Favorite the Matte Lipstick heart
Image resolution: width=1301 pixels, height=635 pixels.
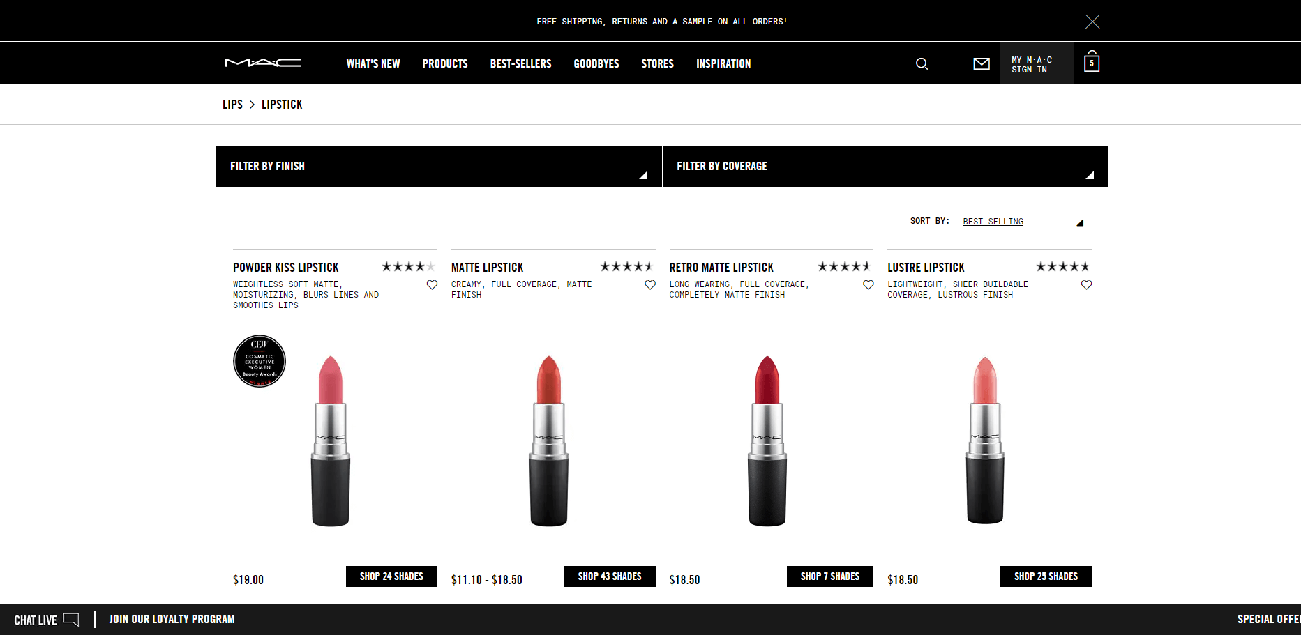650,284
